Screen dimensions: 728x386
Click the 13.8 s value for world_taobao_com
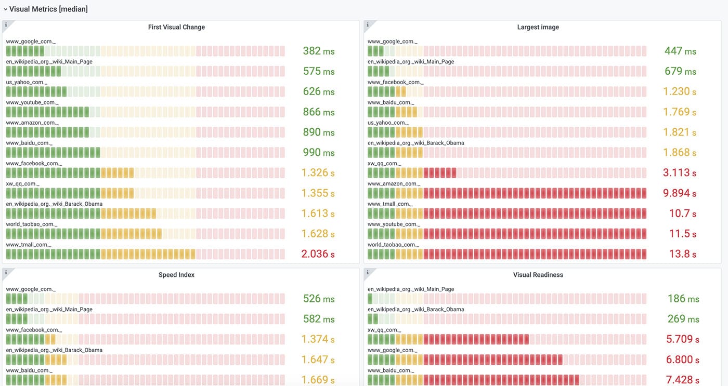tap(682, 254)
